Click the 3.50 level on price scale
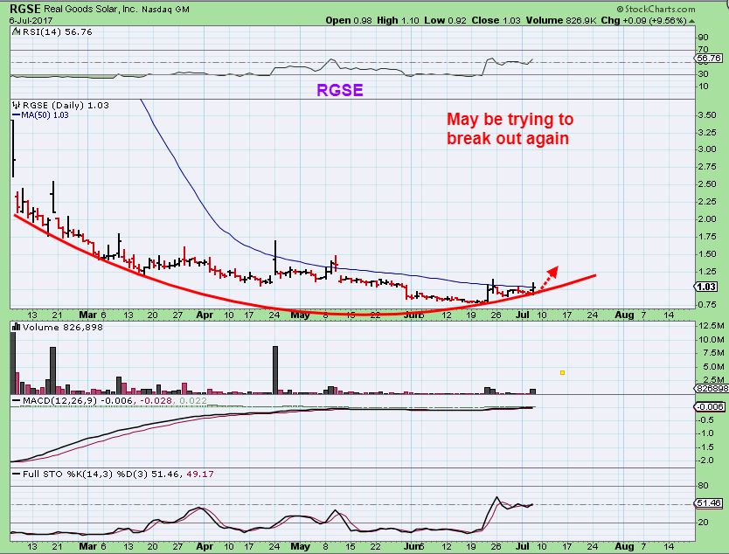Image resolution: width=729 pixels, height=554 pixels. [706, 115]
